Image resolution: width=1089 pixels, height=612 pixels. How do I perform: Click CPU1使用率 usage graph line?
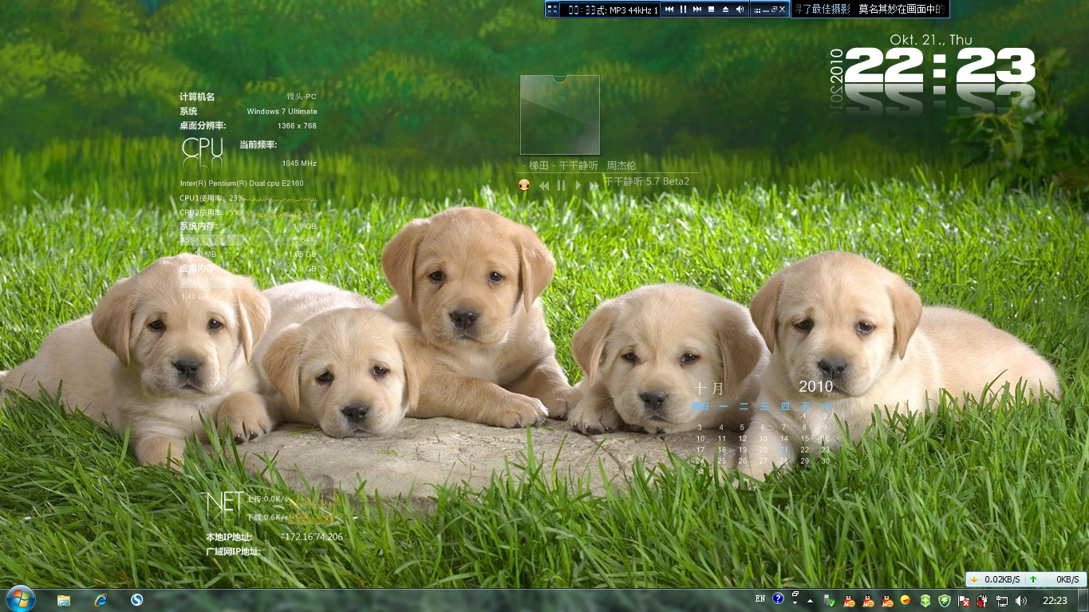click(x=282, y=199)
